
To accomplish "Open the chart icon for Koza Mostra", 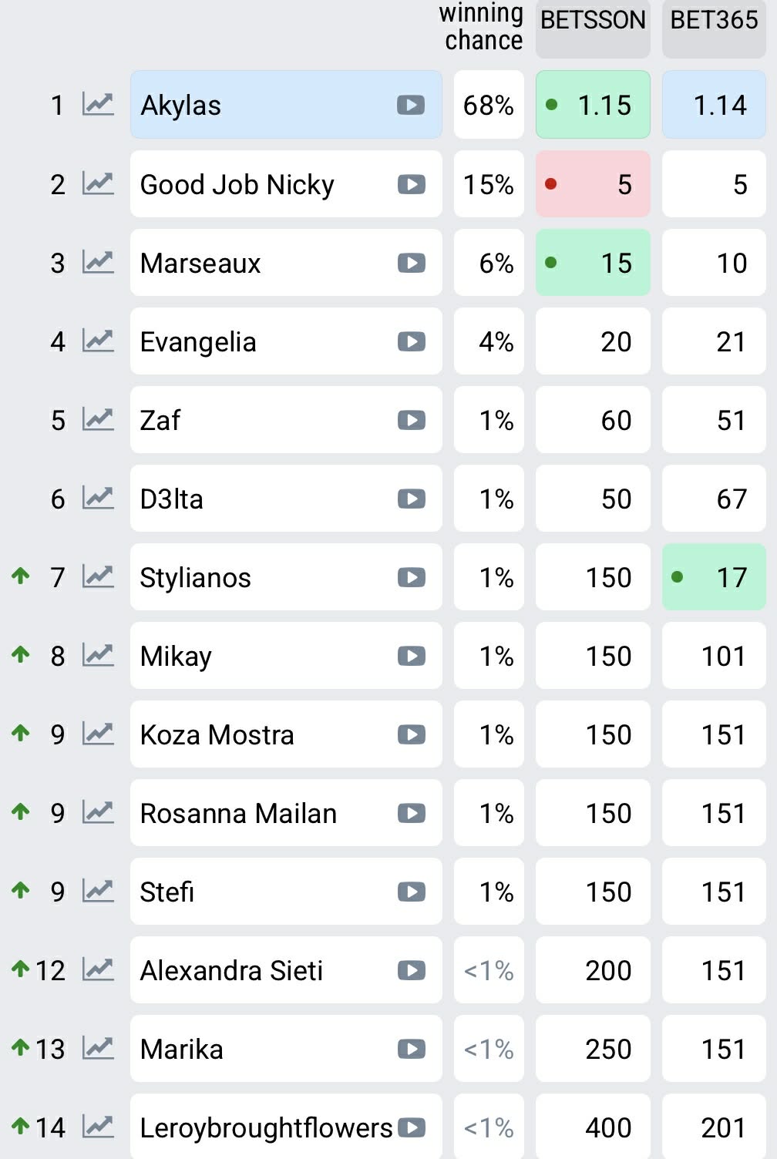I will coord(98,734).
